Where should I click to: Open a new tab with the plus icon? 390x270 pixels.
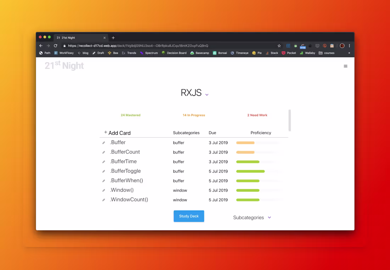pos(113,38)
